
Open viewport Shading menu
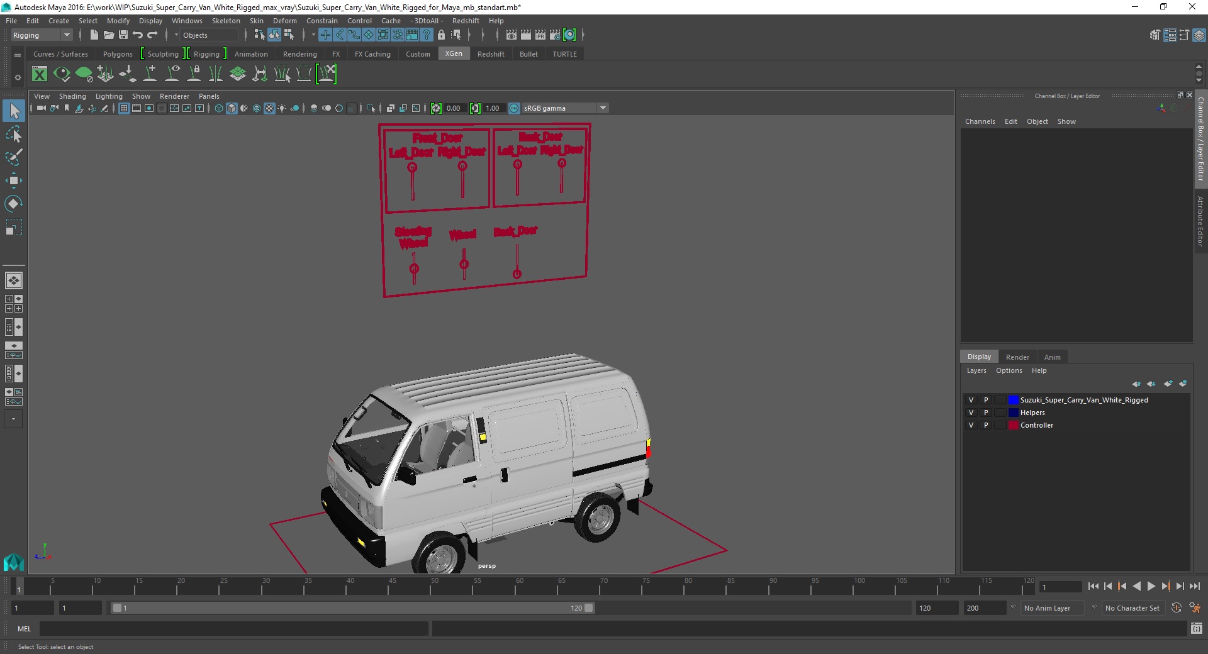[72, 96]
